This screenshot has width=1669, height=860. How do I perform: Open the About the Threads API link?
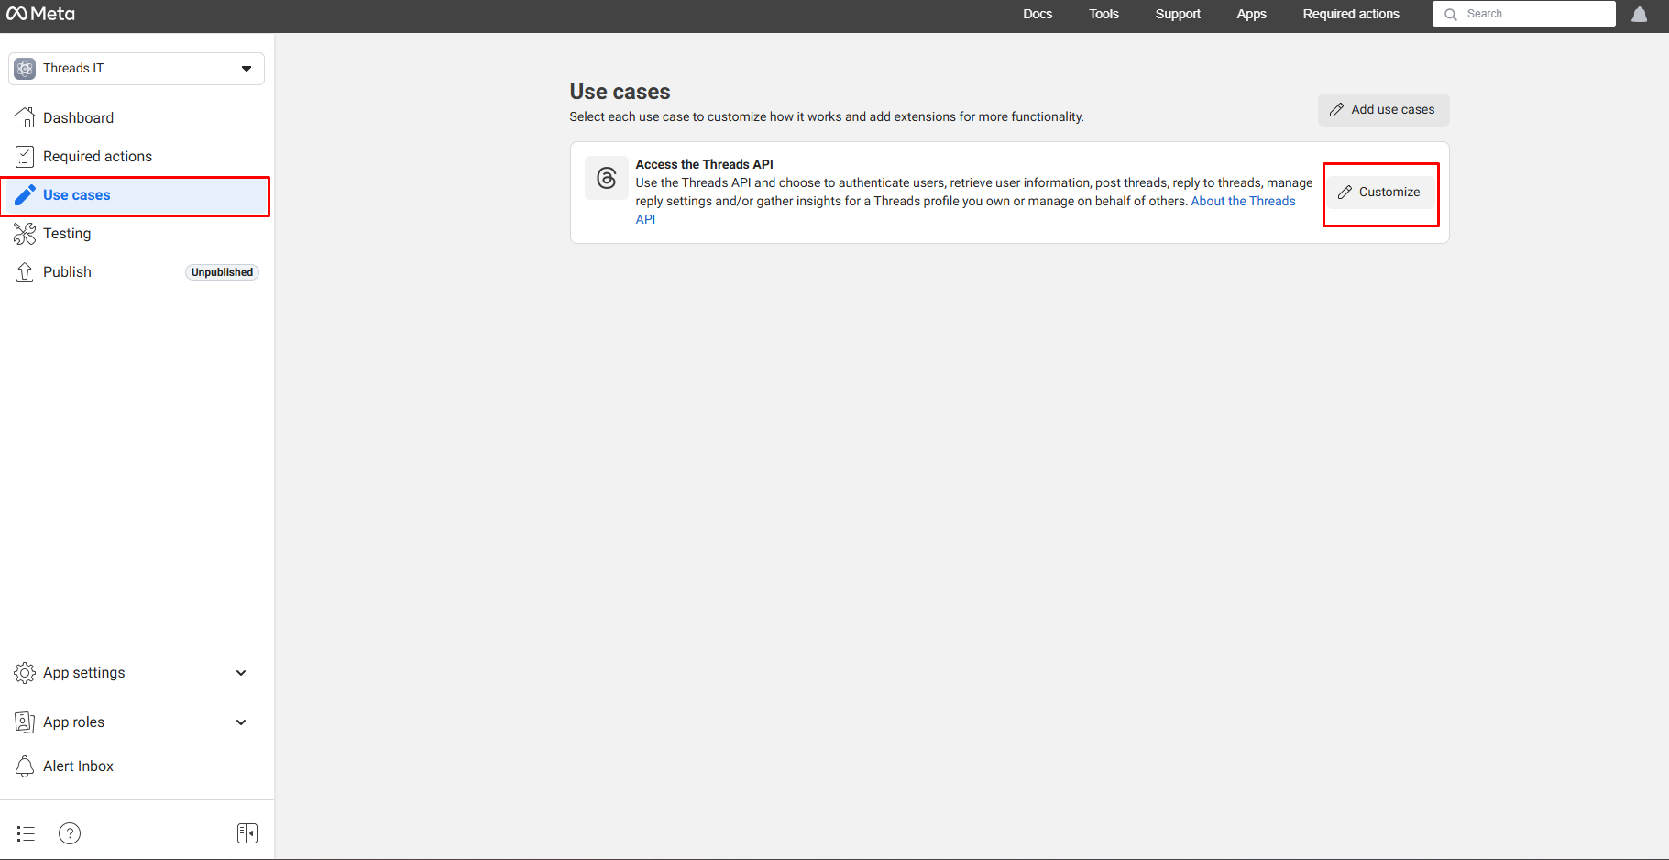[1242, 201]
